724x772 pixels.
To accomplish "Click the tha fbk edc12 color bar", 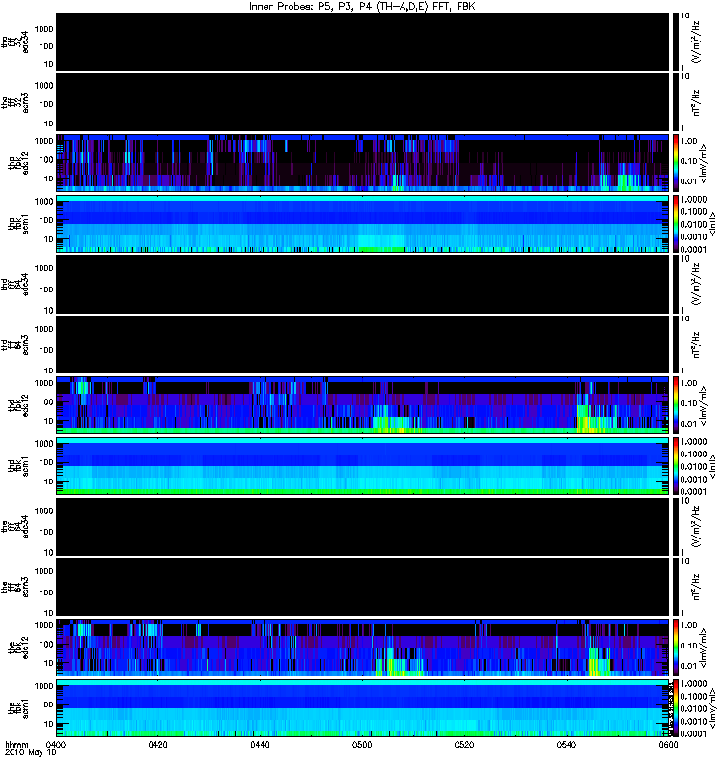I will pos(676,162).
